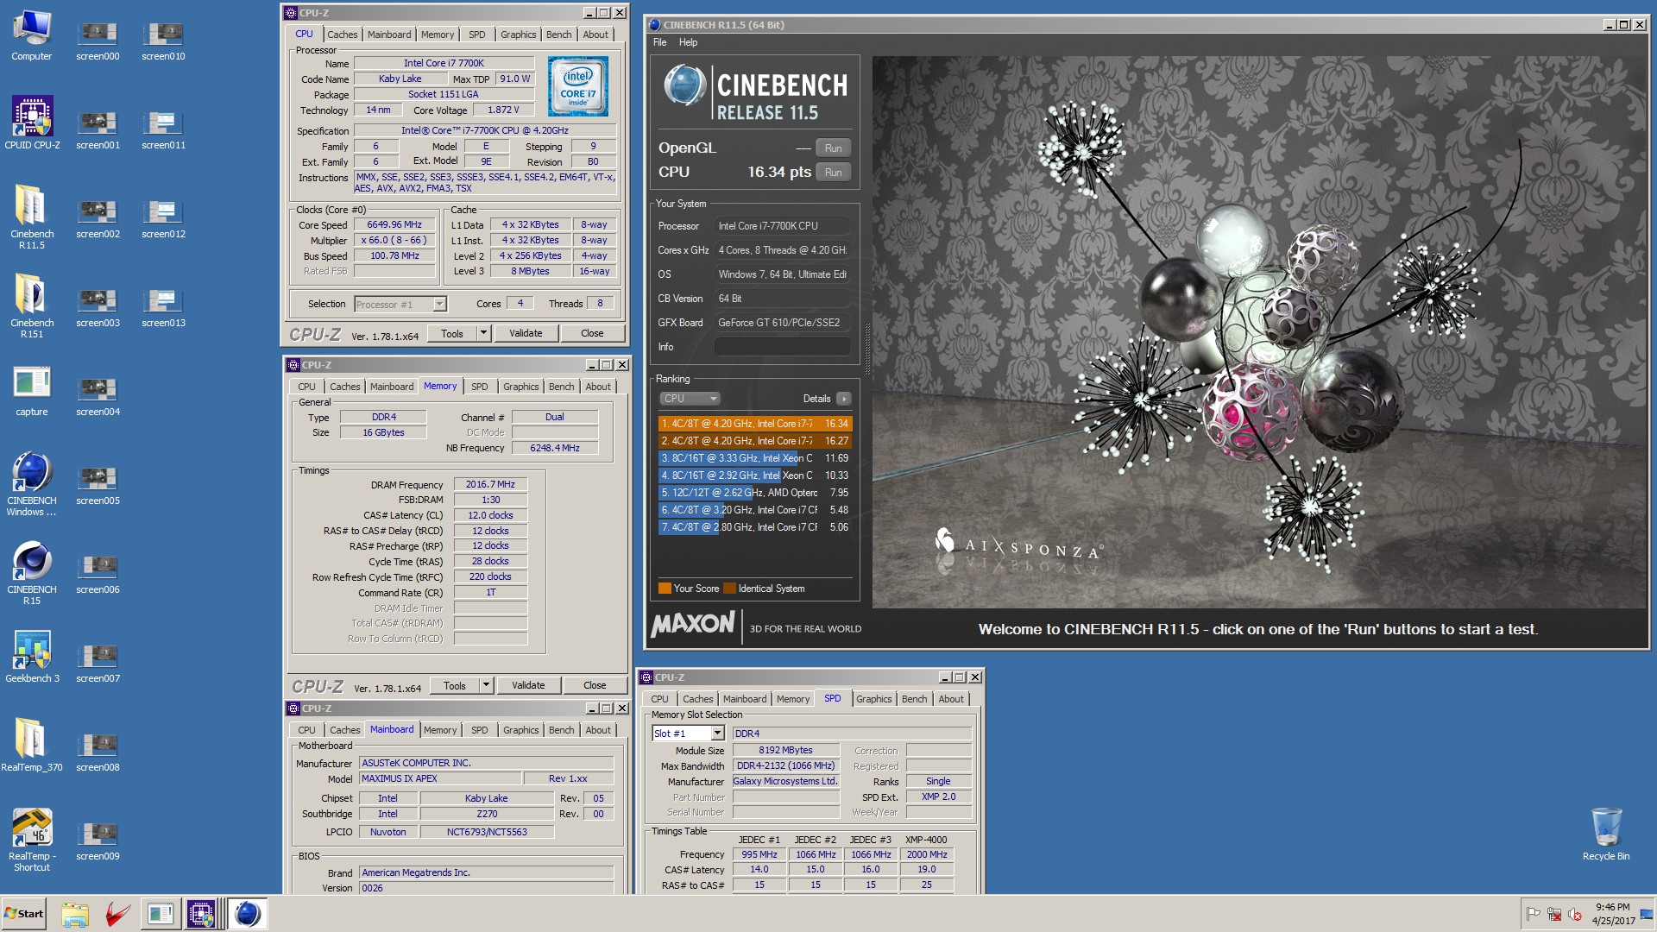
Task: Launch CINEBENCH R15 desktop shortcut
Action: [x=32, y=573]
